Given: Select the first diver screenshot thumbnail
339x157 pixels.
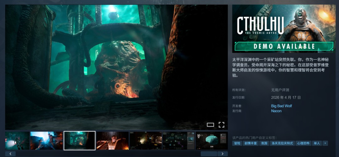Looking at the screenshot, I should [17, 140].
